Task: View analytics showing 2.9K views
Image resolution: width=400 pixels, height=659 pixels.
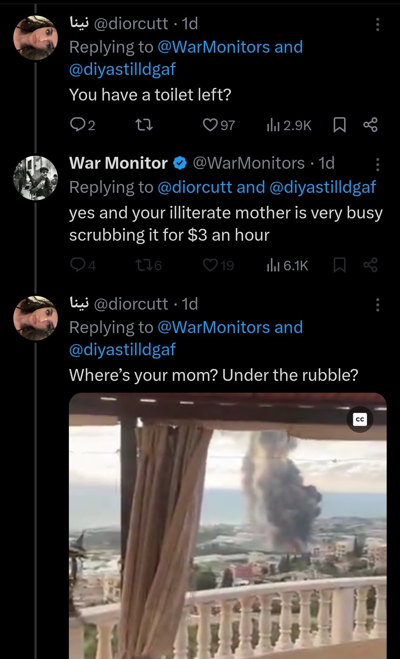Action: click(x=289, y=125)
